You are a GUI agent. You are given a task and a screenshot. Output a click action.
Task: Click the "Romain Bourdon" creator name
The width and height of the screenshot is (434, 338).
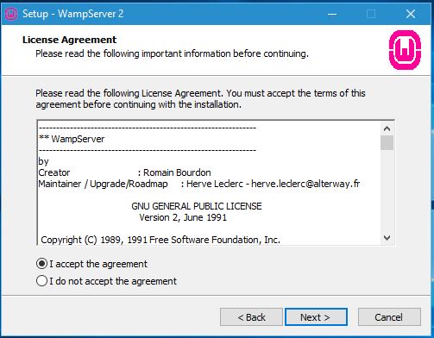177,172
